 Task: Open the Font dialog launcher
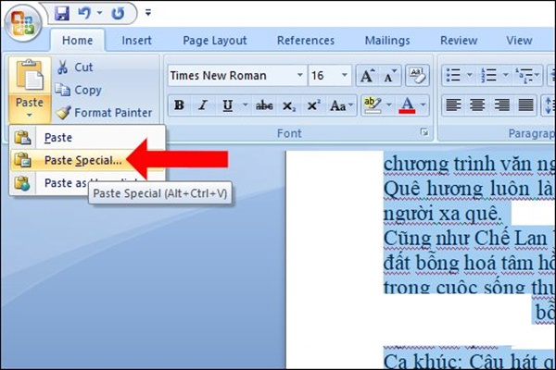[423, 132]
